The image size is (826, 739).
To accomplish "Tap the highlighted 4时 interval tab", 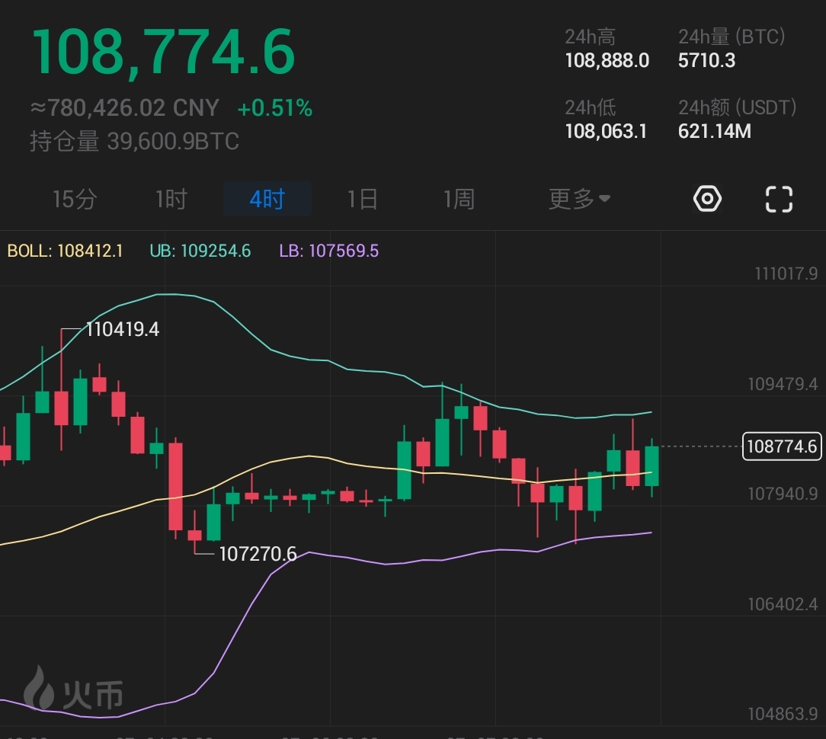I will coord(267,200).
